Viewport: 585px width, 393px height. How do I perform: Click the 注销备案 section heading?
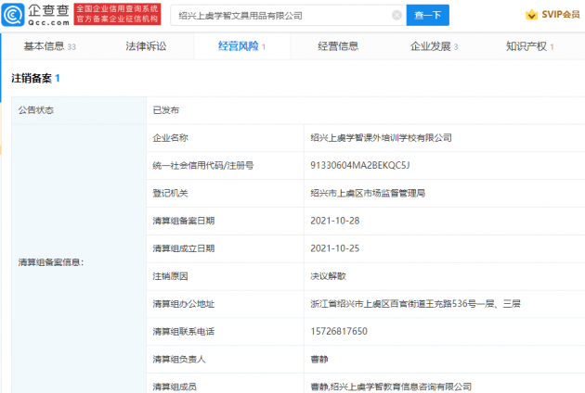click(x=32, y=78)
